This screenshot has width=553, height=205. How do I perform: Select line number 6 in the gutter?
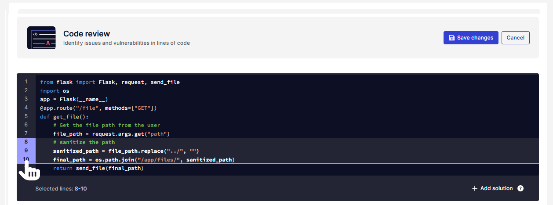click(x=26, y=125)
